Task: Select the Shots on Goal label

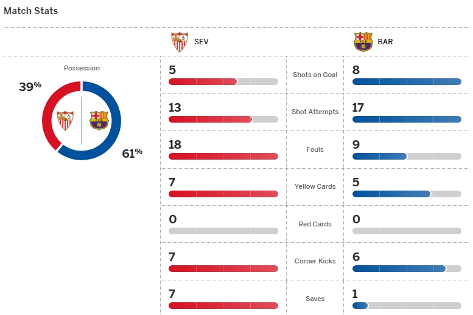Action: (315, 75)
